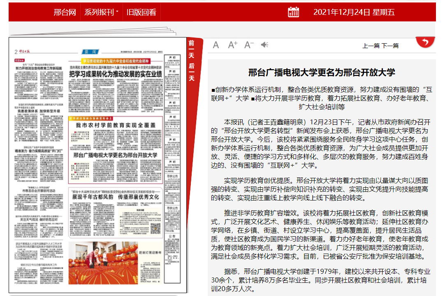
Task: Go to next day via 后一天
Action: pyautogui.click(x=192, y=72)
